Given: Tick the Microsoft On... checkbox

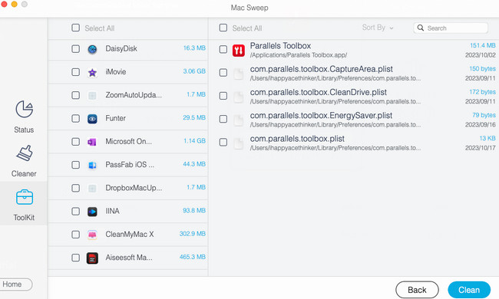Looking at the screenshot, I should coord(76,141).
